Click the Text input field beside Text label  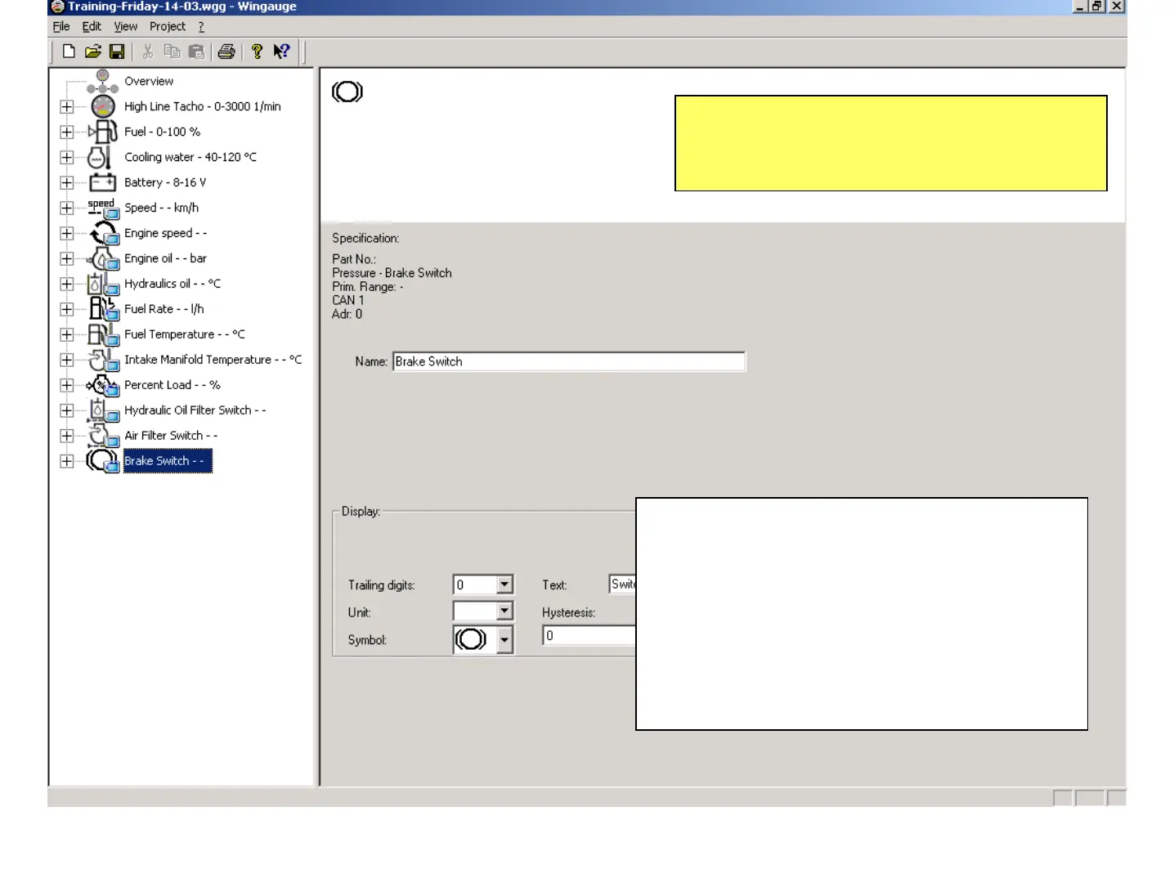tap(623, 584)
